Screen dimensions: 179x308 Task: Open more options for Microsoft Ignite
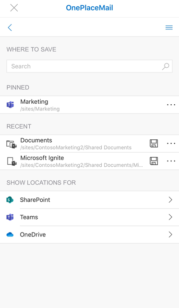tap(171, 161)
